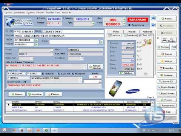Click the Buscar C.I. search button
181x136 pixels.
167,82
